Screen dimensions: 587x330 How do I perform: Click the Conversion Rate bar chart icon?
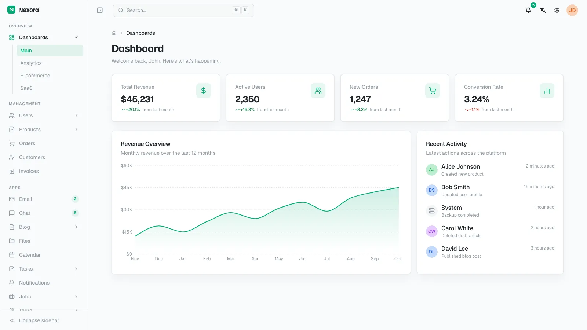pos(547,91)
